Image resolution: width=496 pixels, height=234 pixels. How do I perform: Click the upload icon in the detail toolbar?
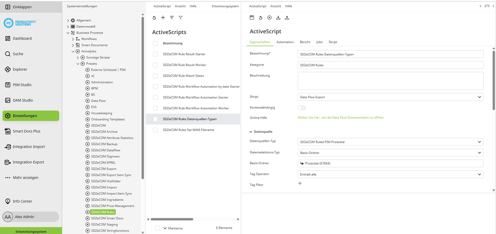pyautogui.click(x=287, y=17)
